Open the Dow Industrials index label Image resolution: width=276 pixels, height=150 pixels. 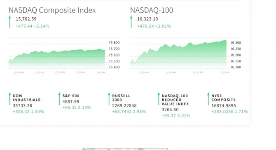[27, 98]
